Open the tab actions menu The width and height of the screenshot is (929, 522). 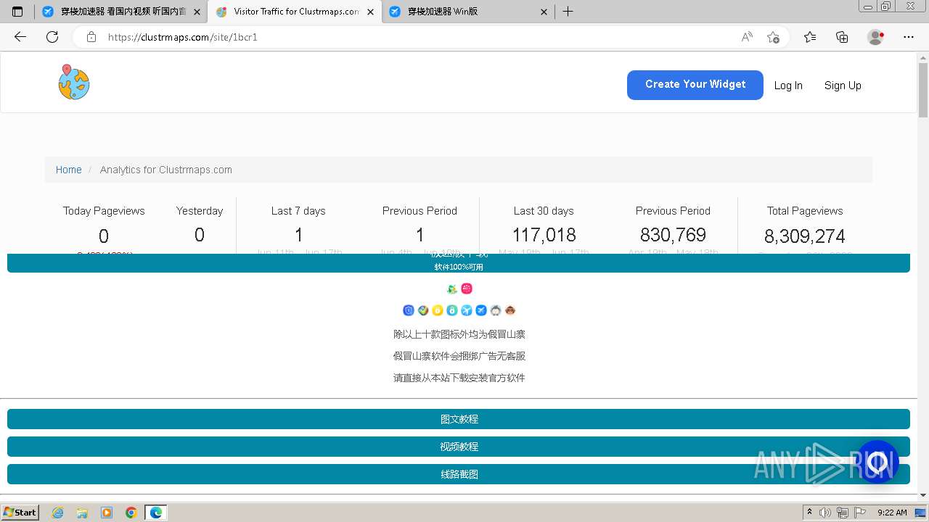[17, 12]
